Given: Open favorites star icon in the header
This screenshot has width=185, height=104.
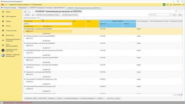Looking at the screenshot, I should 171,5.
